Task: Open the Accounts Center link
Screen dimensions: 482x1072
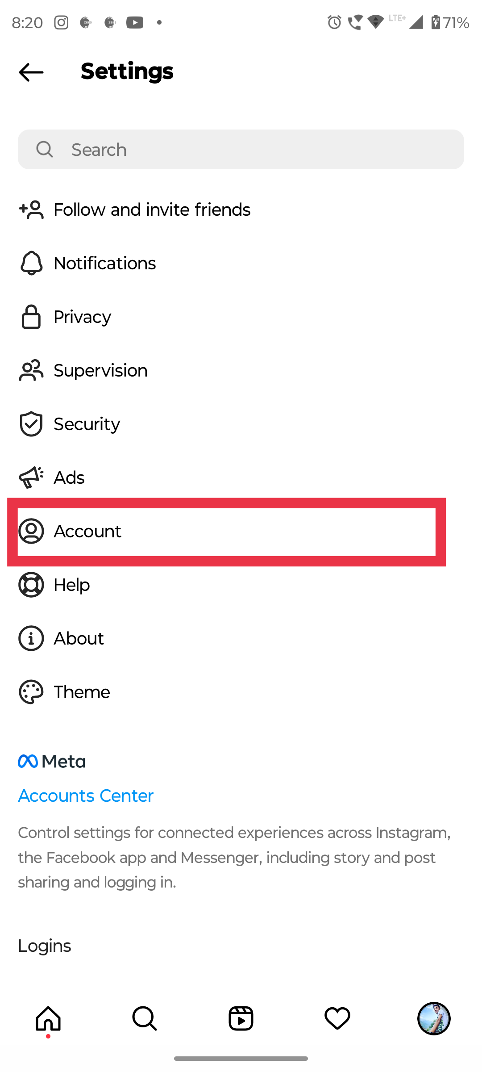Action: point(86,796)
